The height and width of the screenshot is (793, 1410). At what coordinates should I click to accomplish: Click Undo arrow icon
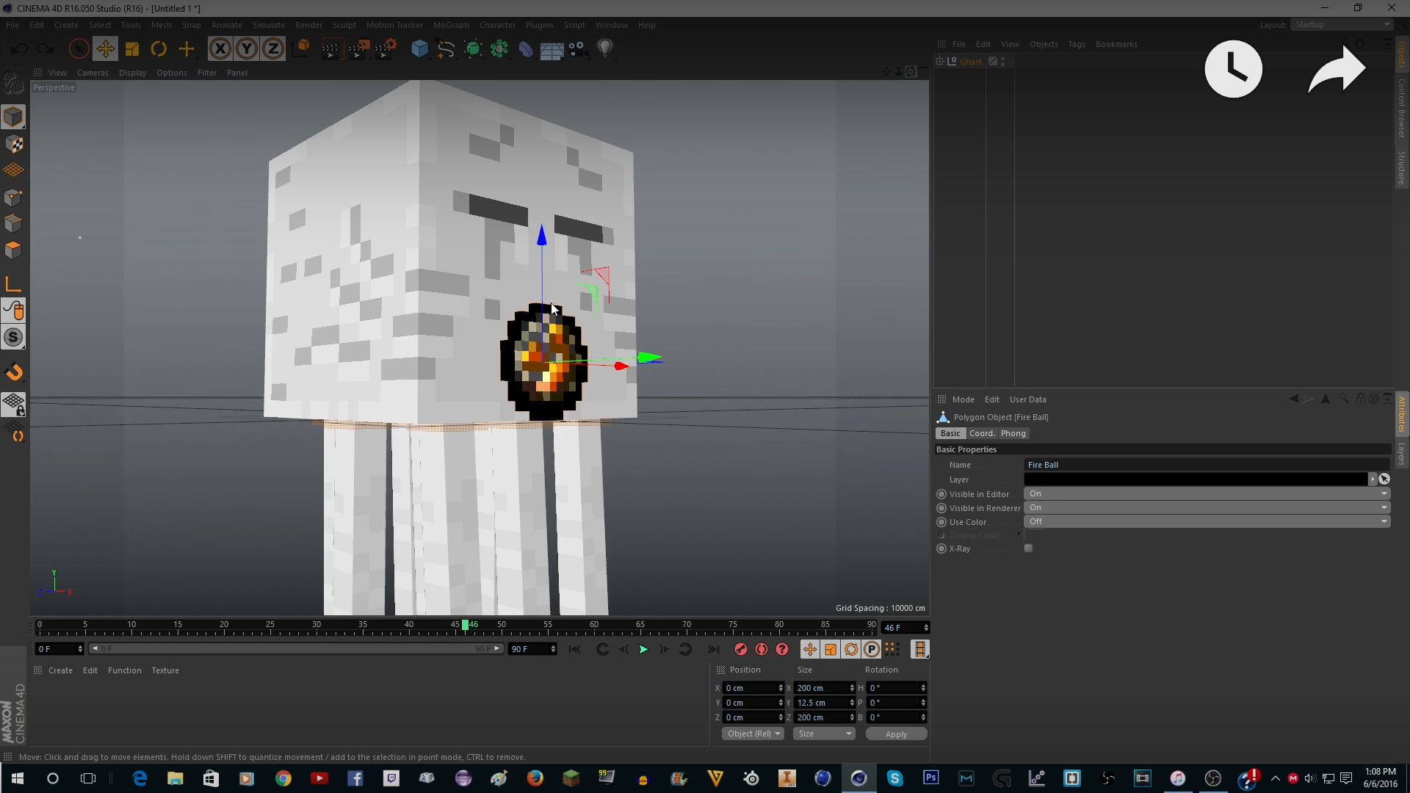(x=19, y=49)
